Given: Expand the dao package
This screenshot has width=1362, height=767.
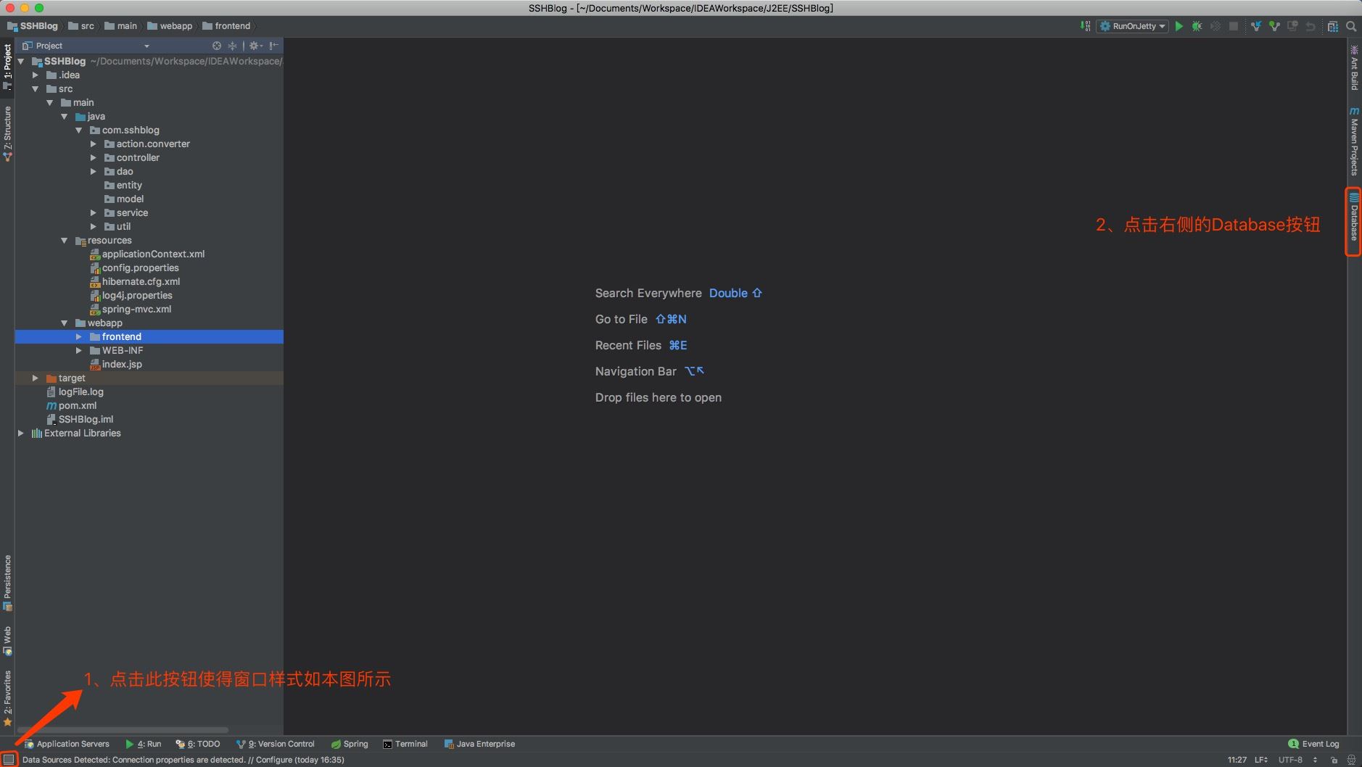Looking at the screenshot, I should point(93,172).
